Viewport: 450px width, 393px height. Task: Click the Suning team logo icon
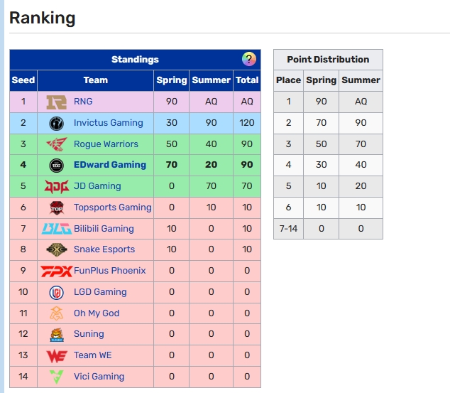[56, 334]
